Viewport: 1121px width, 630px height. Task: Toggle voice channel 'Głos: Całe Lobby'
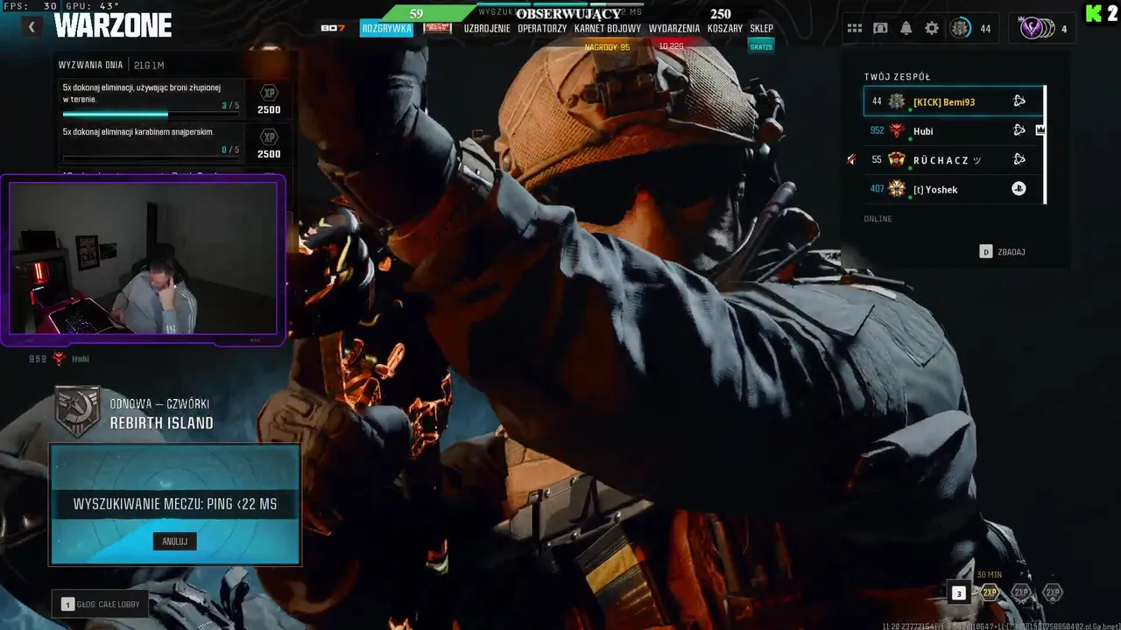pyautogui.click(x=101, y=604)
